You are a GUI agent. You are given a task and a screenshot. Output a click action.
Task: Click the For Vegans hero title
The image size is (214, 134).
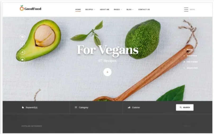[108, 50]
